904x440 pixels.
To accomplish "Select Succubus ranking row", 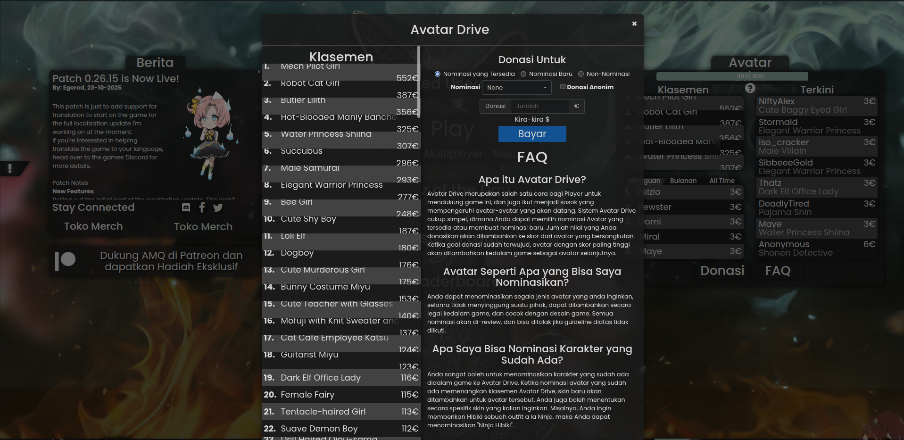I will (341, 157).
